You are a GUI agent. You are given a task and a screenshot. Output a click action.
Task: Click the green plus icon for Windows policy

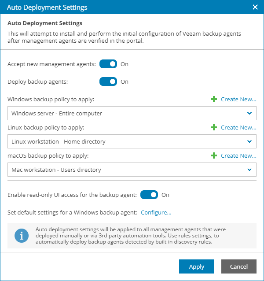pyautogui.click(x=214, y=99)
